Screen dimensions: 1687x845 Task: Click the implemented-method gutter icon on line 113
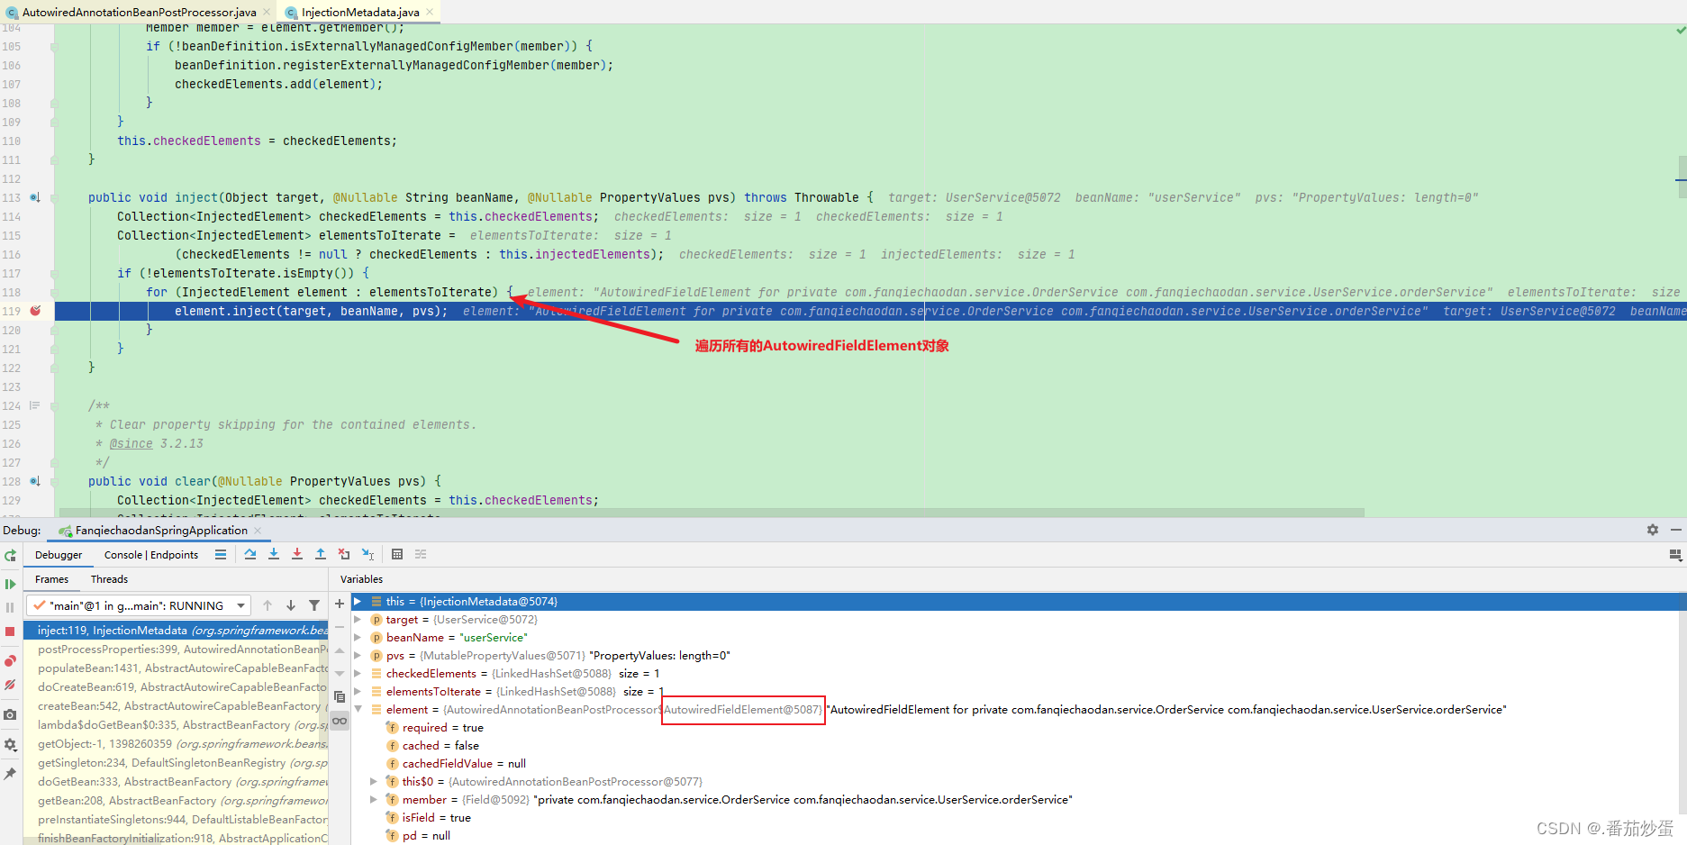coord(35,197)
